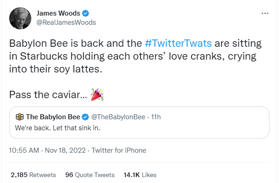Follow the #TwitterTwats hashtag link
280x183 pixels.
pyautogui.click(x=178, y=43)
